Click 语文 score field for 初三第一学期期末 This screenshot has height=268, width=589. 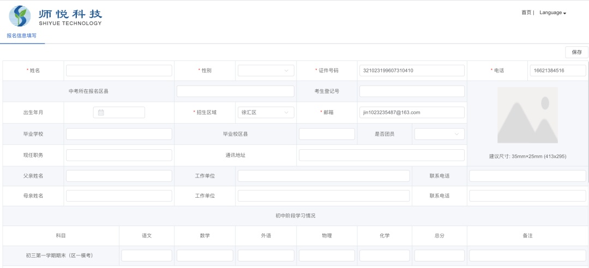click(x=147, y=255)
